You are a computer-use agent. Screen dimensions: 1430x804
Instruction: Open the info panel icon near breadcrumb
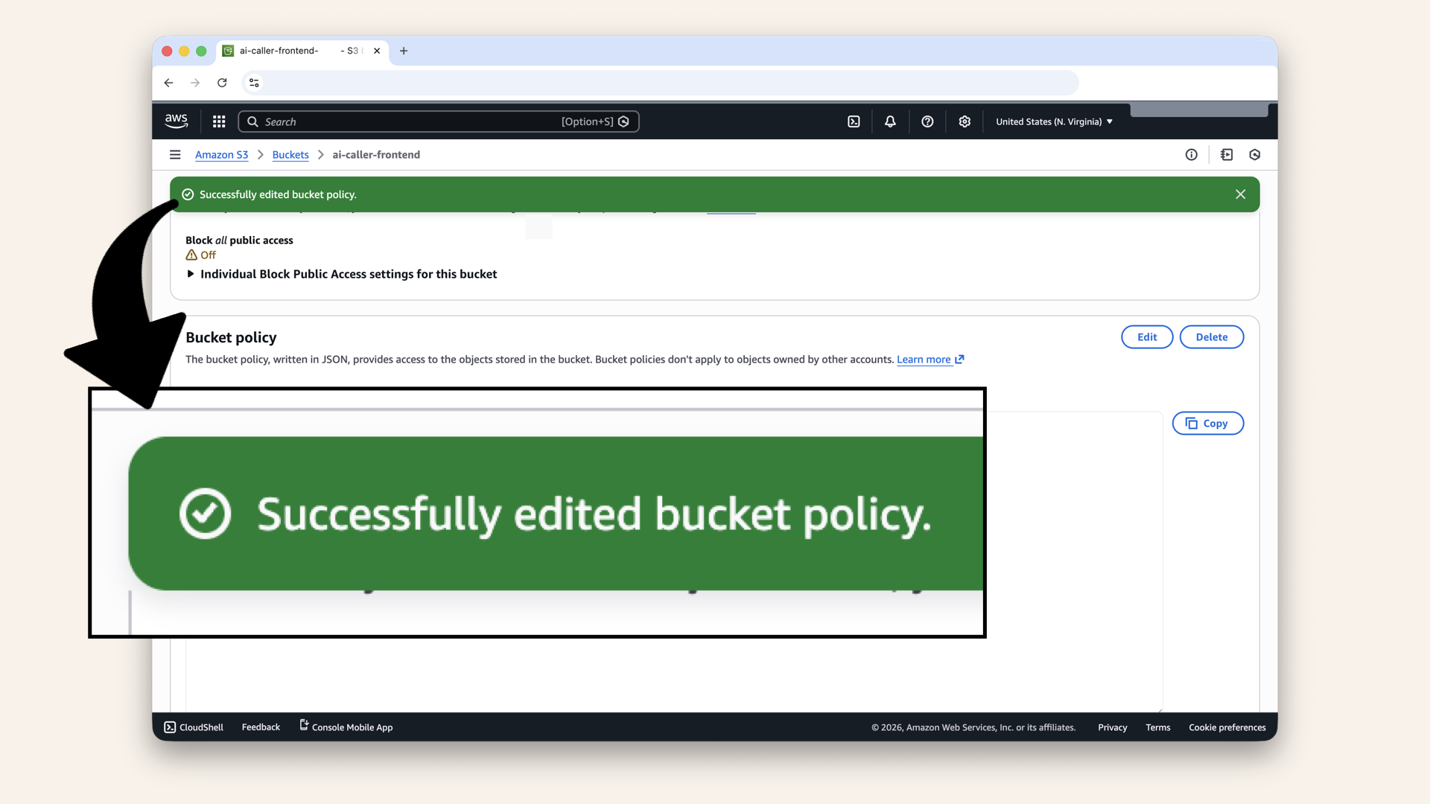[x=1191, y=155]
